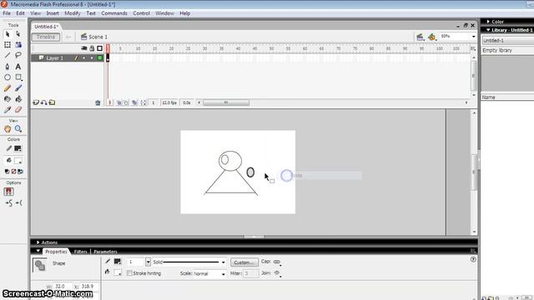Toggle lock all layers padlock icon
534x300 pixels.
pos(92,48)
